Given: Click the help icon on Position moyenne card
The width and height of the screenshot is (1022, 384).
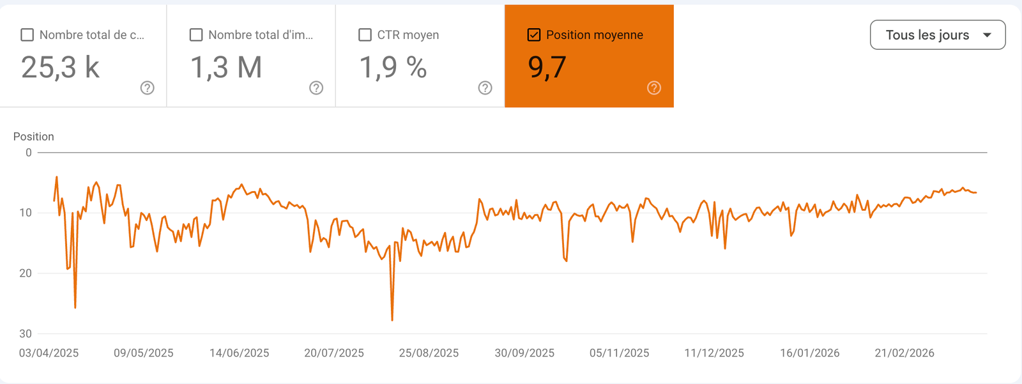Looking at the screenshot, I should (653, 88).
